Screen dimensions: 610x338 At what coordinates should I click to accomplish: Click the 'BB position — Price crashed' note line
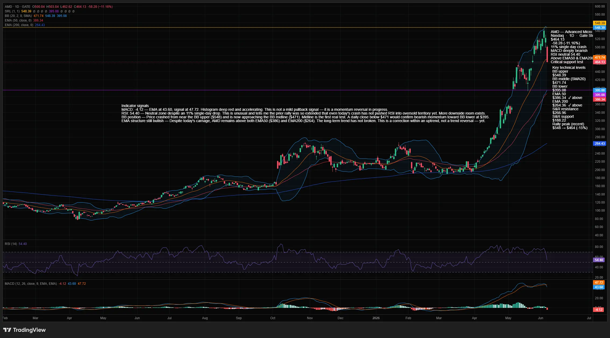[x=305, y=117]
